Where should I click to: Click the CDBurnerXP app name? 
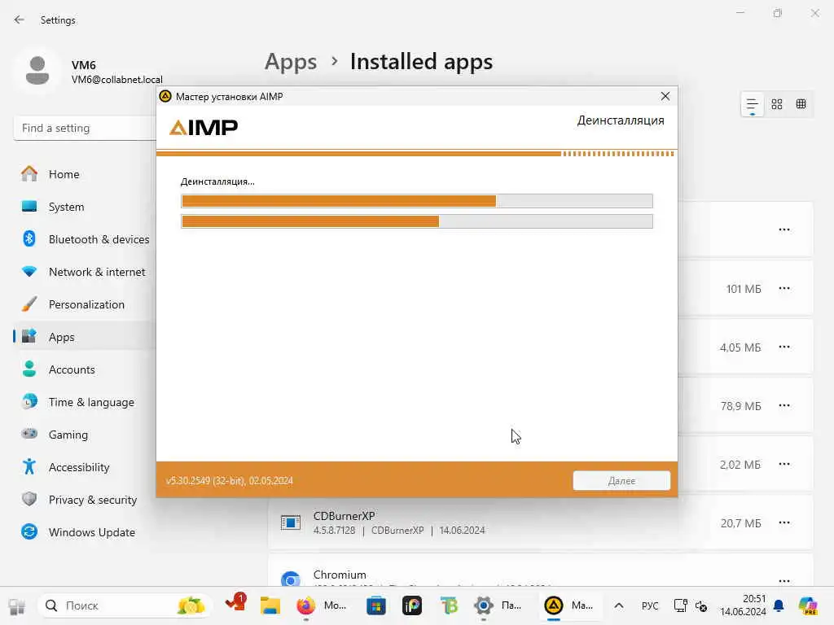345,515
